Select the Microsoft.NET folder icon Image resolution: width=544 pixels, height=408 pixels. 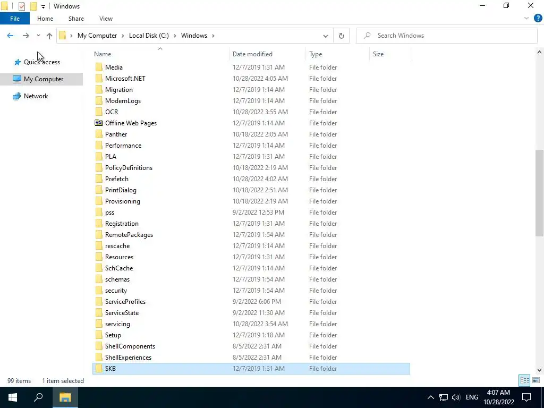coord(99,79)
